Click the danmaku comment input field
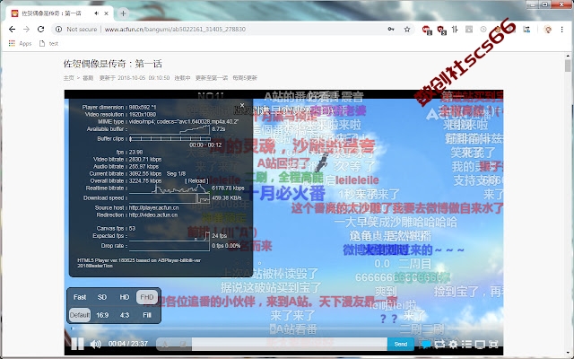The image size is (574, 359). tap(289, 344)
